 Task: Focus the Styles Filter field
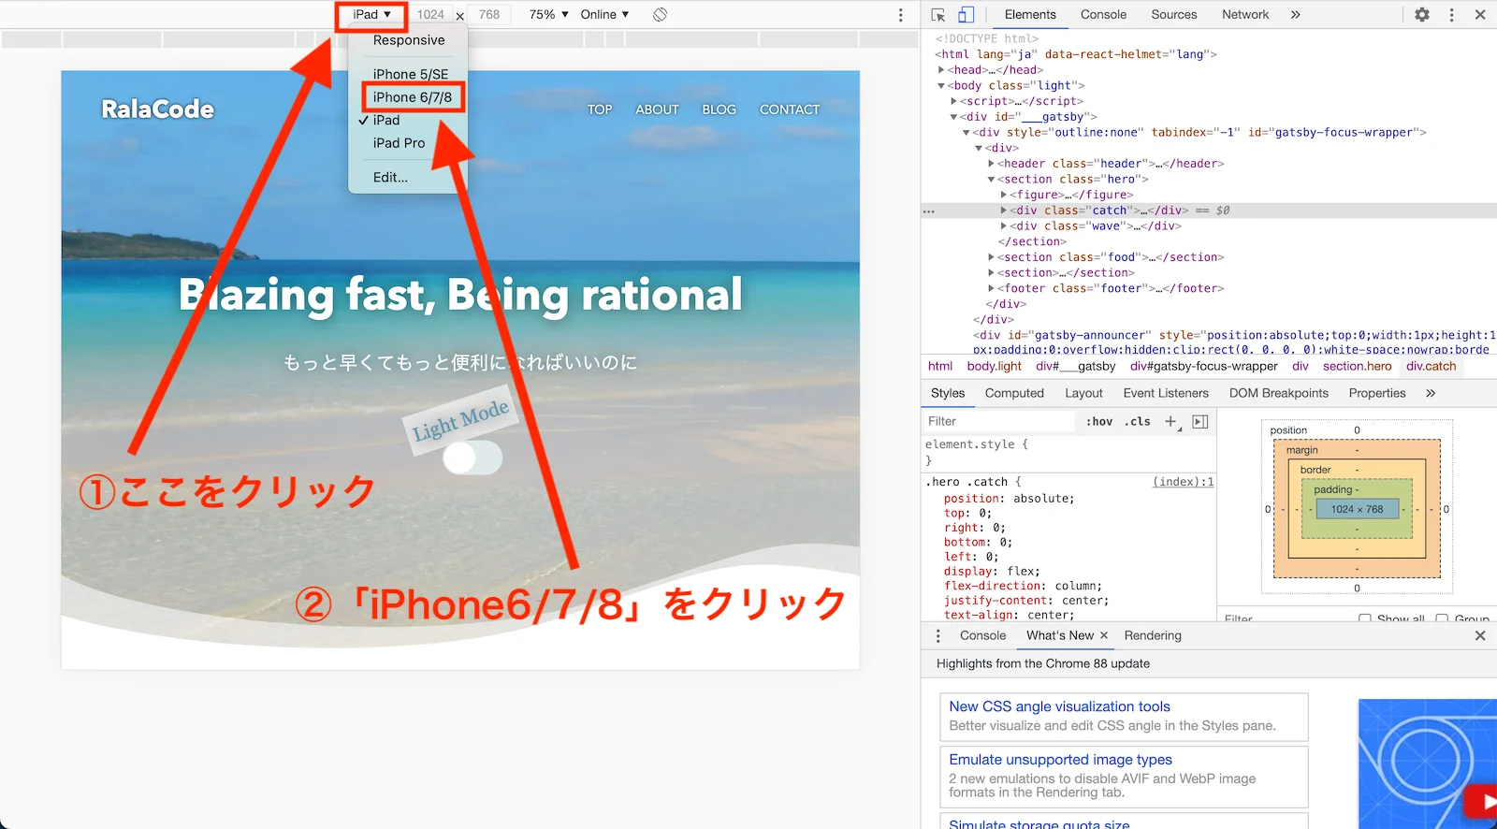point(999,422)
